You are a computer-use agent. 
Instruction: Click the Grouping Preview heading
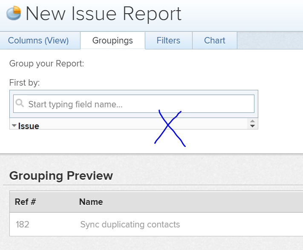pyautogui.click(x=61, y=175)
